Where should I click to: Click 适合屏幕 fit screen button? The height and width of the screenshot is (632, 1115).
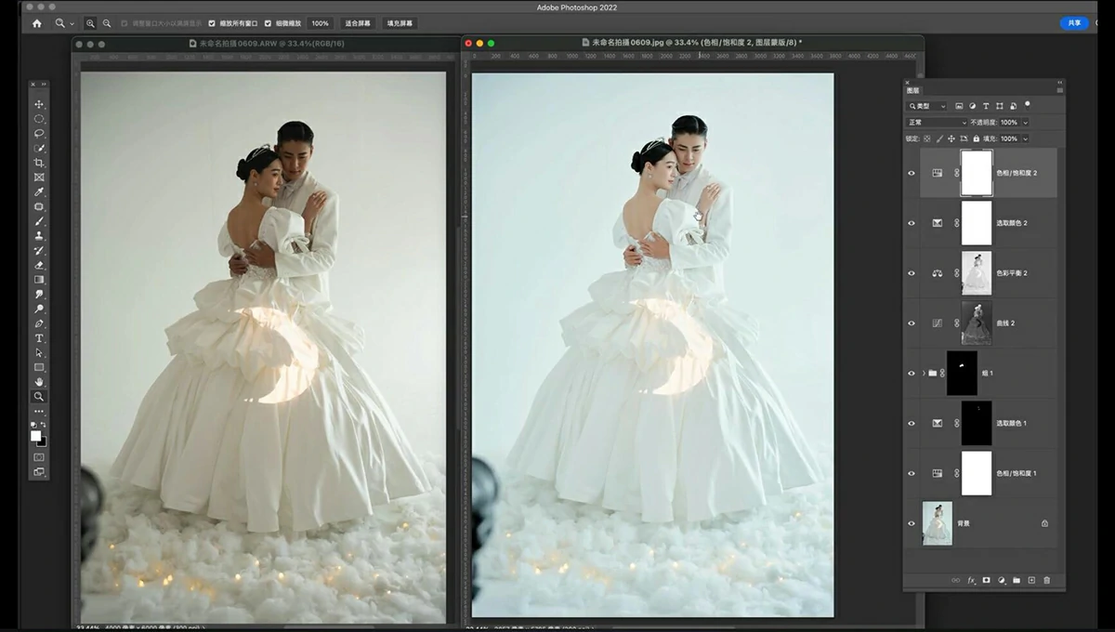point(357,23)
